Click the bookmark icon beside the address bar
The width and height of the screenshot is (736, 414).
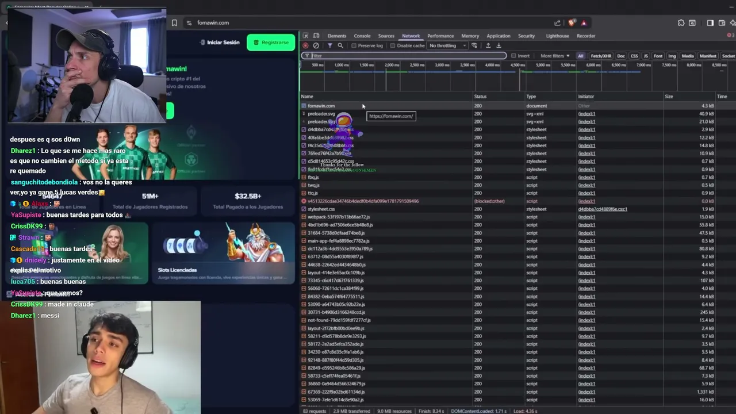tap(174, 23)
